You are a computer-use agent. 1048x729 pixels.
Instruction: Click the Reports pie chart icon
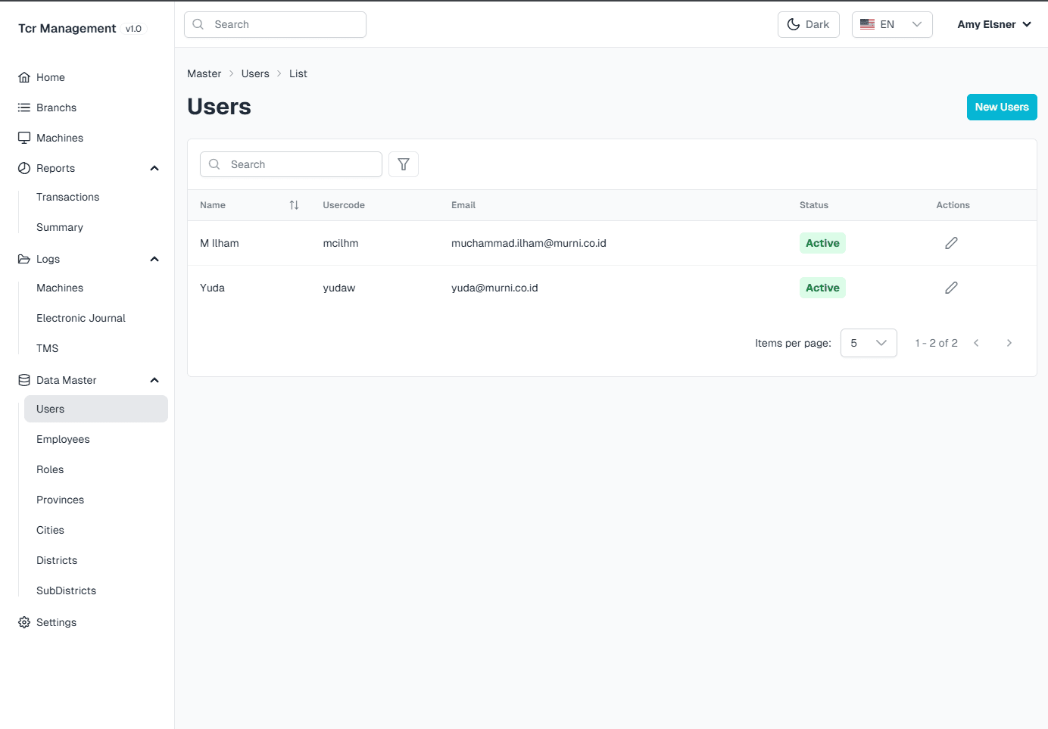24,168
